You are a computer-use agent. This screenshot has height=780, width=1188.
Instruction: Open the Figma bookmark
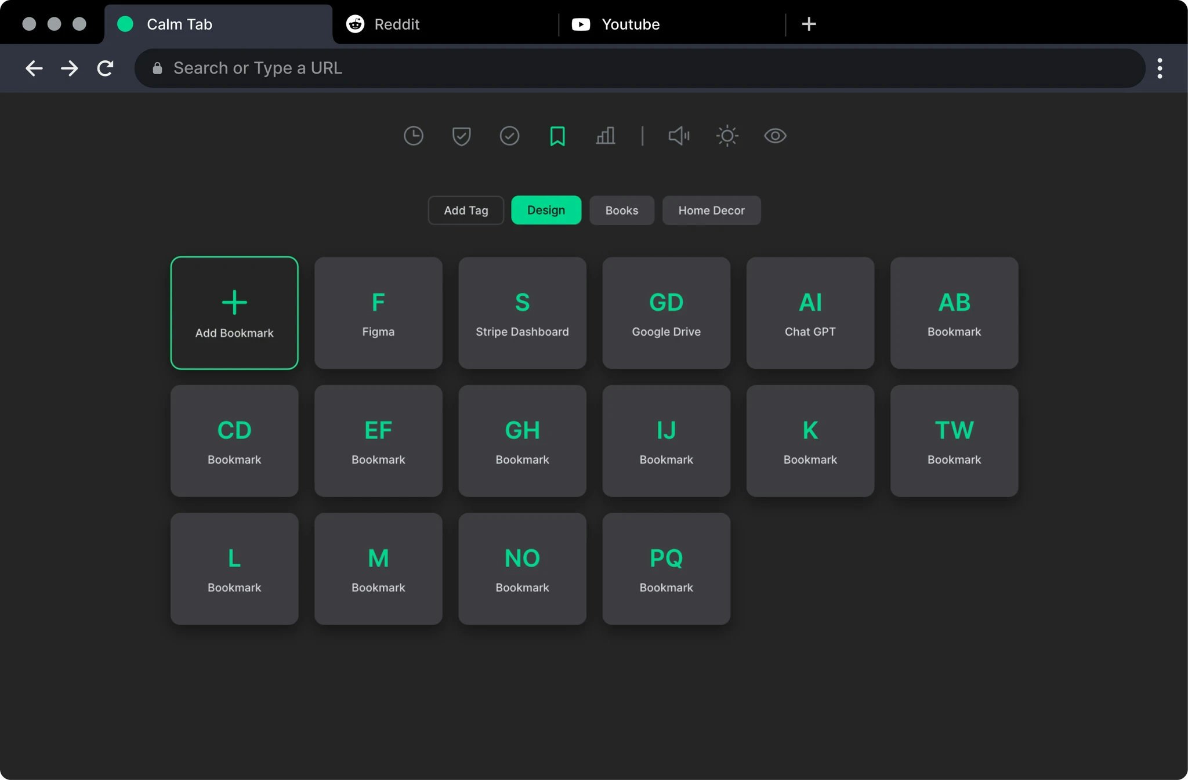(x=378, y=313)
